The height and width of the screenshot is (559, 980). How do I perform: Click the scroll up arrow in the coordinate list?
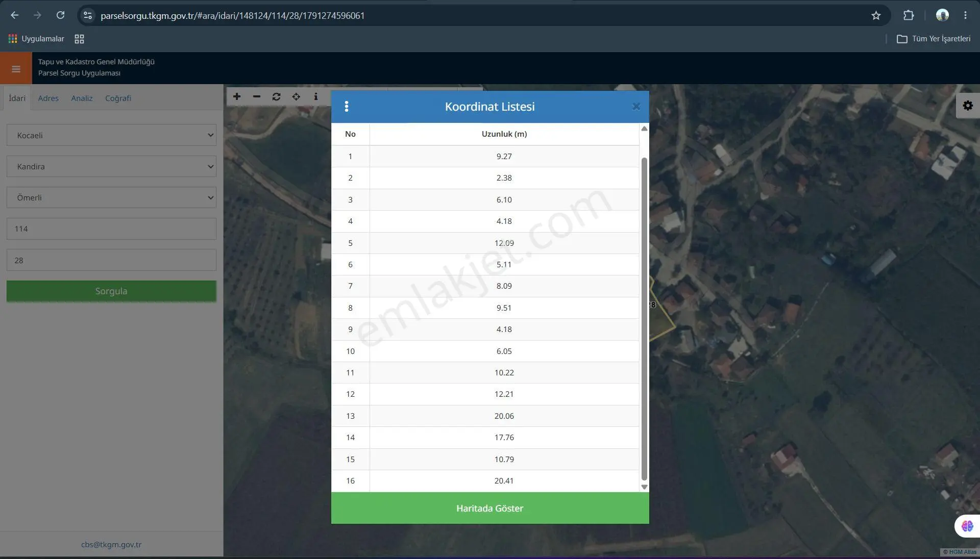point(644,129)
